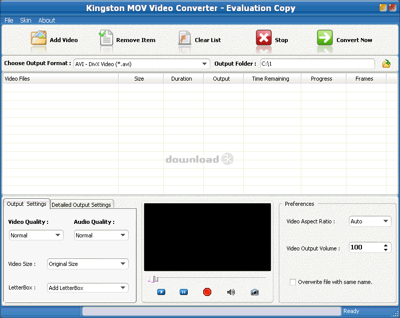This screenshot has width=400, height=318.
Task: Click the bottom-right window resize grip
Action: click(395, 314)
